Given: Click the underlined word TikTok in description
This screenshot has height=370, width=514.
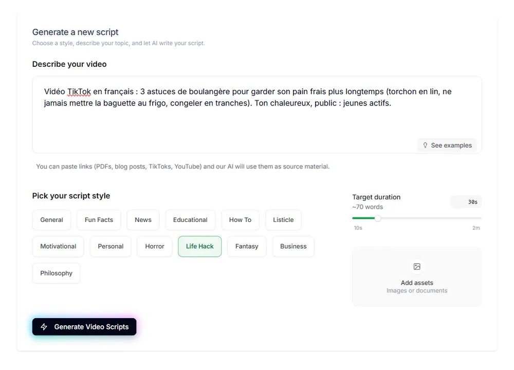Looking at the screenshot, I should click(79, 92).
